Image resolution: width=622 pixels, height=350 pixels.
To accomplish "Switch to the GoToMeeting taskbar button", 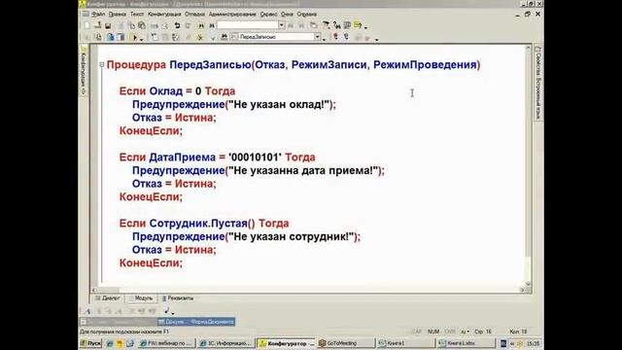I will [346, 343].
